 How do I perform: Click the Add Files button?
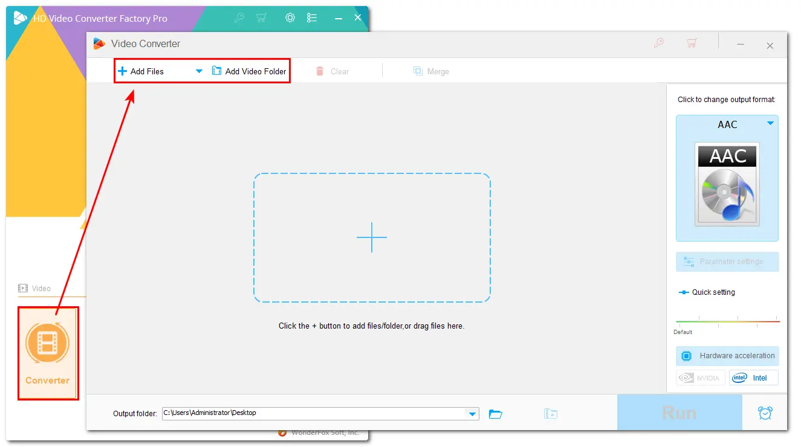pos(141,71)
